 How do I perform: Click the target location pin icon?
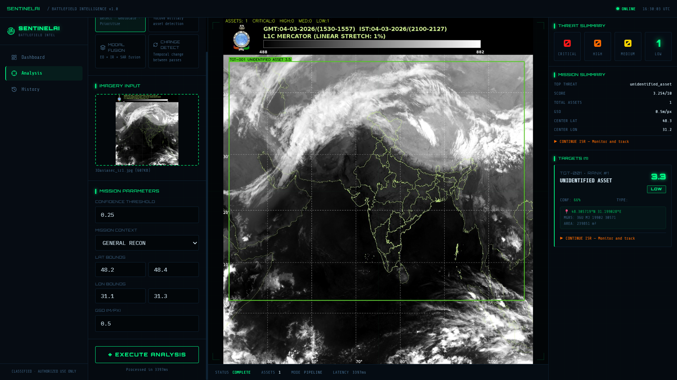click(x=567, y=211)
